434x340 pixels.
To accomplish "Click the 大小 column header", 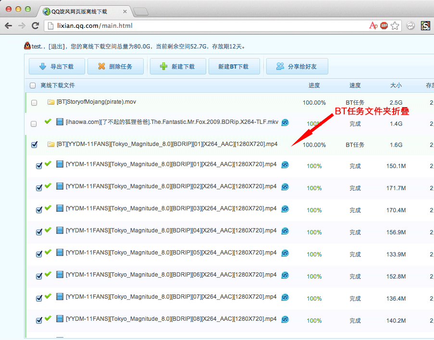I will 396,85.
